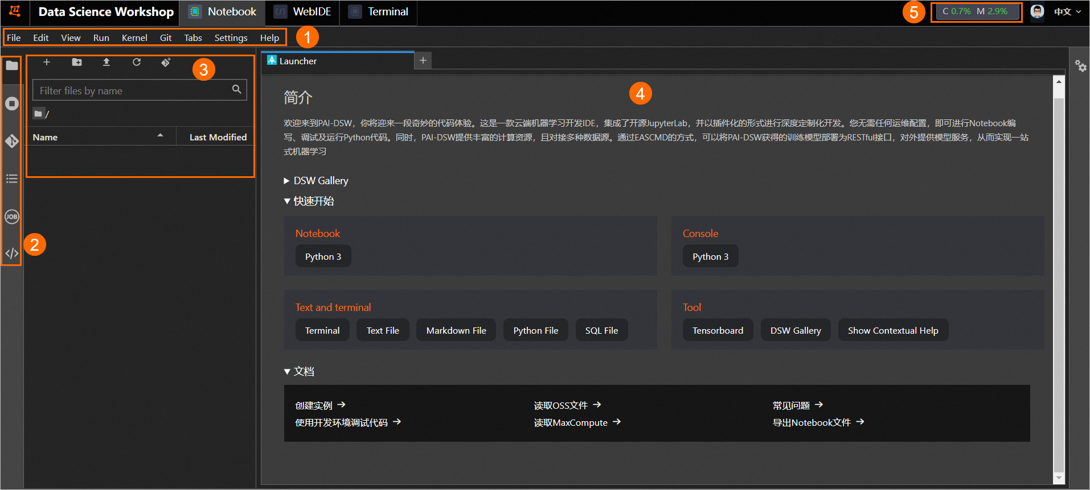Open the Settings menu
This screenshot has height=490, width=1090.
coord(231,38)
